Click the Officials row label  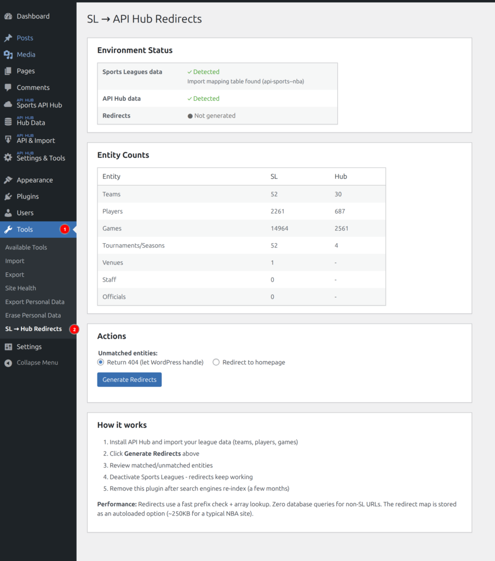pos(114,297)
